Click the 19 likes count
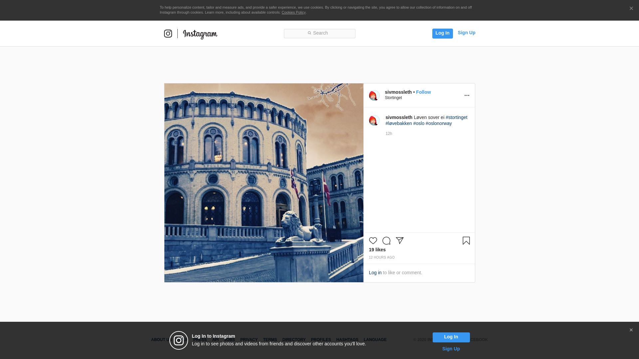This screenshot has width=639, height=359. point(377,250)
